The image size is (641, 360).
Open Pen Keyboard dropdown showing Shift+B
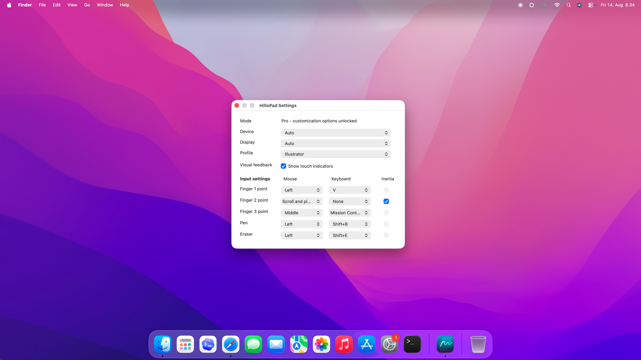[x=350, y=224]
